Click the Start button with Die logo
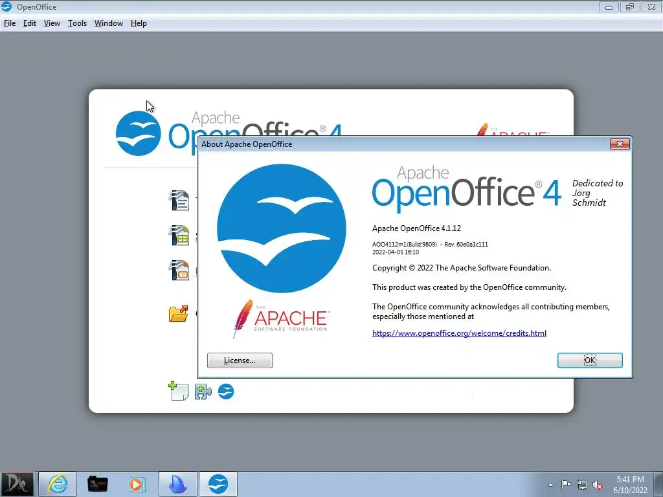This screenshot has height=497, width=663. (17, 484)
